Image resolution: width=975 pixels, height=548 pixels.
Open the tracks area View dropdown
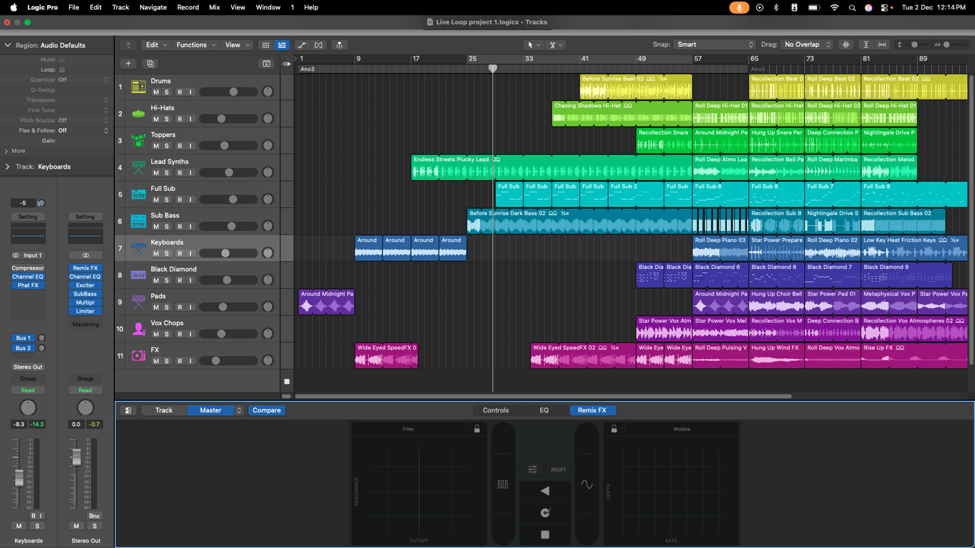tap(237, 45)
